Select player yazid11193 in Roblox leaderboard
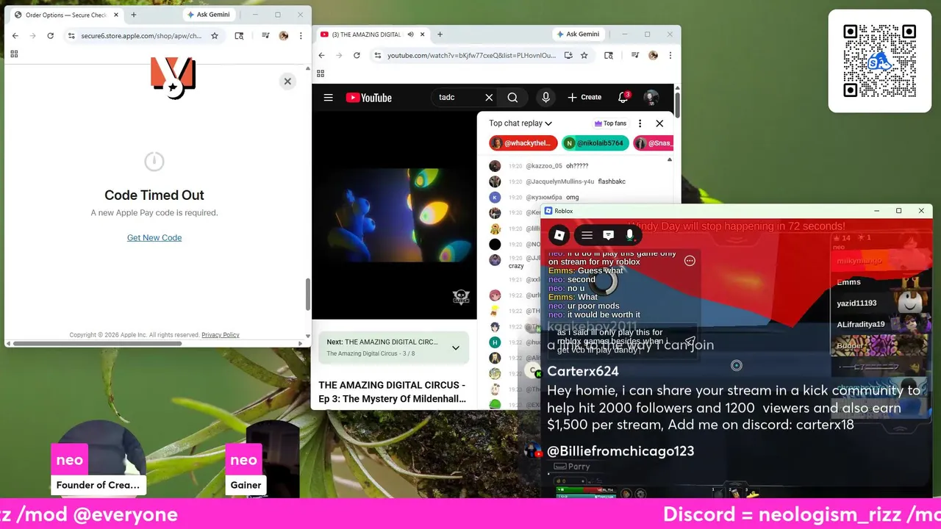Screen dimensions: 941x529 tap(881, 303)
